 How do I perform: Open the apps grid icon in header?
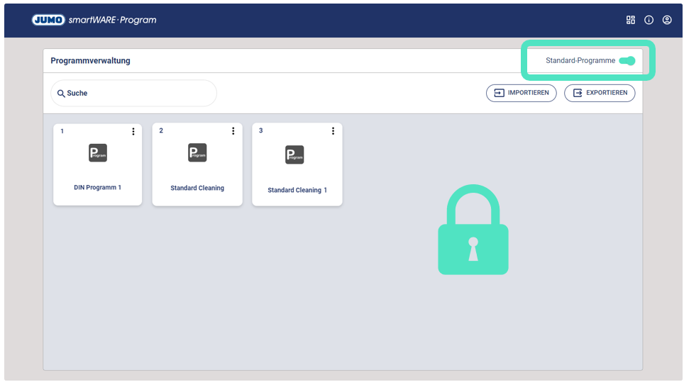coord(631,20)
